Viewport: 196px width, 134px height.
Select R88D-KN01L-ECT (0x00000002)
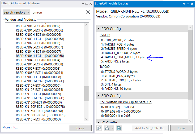pos(38,26)
